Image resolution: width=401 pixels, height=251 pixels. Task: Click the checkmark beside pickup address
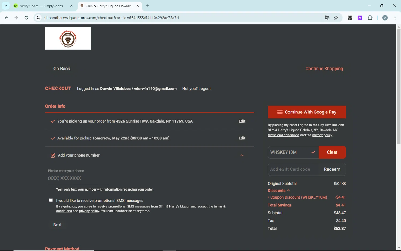coord(53,121)
